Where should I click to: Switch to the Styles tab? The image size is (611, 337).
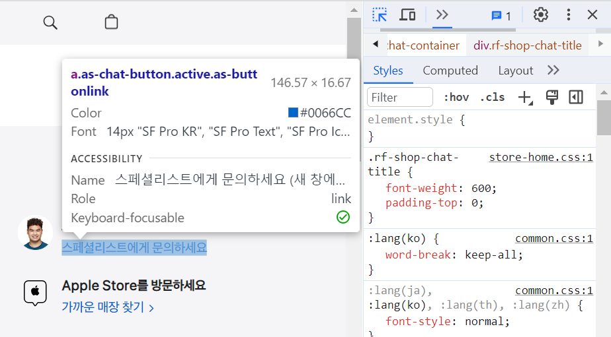click(388, 71)
